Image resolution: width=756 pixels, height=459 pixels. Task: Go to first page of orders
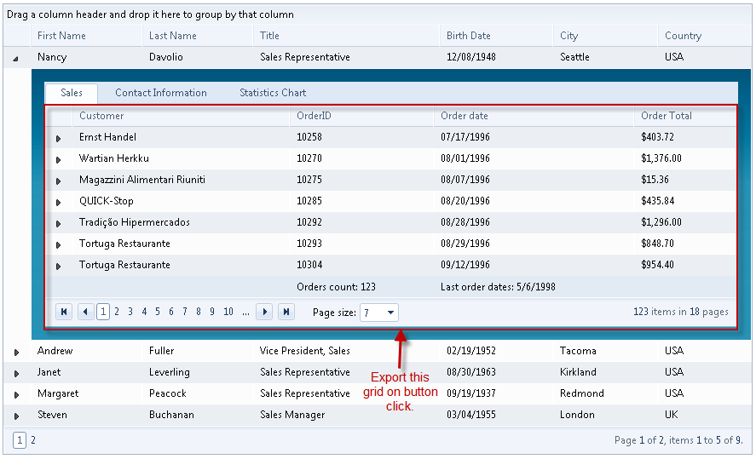[64, 313]
